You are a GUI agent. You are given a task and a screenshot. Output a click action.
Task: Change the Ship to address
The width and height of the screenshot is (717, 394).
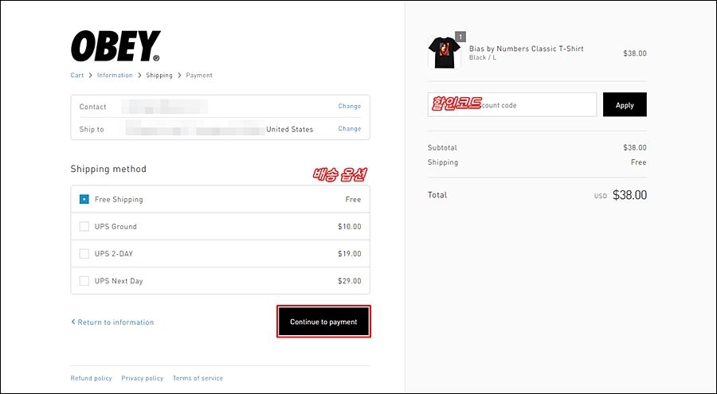350,128
